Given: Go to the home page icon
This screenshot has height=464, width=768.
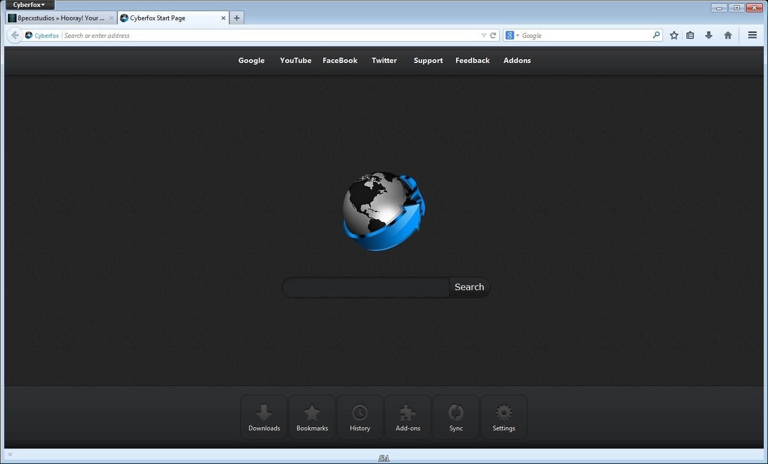Looking at the screenshot, I should (728, 35).
